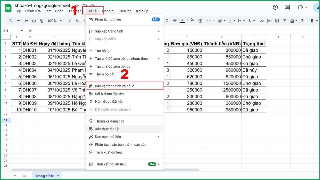Click the insert link icon
This screenshot has width=320, height=180.
point(262,21)
